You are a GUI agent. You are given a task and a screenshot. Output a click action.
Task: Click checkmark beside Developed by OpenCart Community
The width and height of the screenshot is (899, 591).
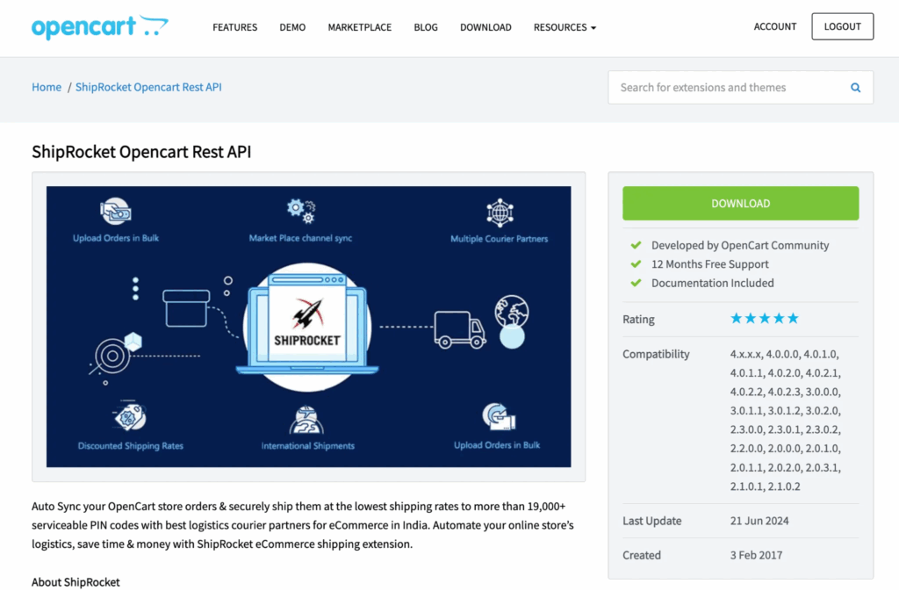[x=636, y=246]
